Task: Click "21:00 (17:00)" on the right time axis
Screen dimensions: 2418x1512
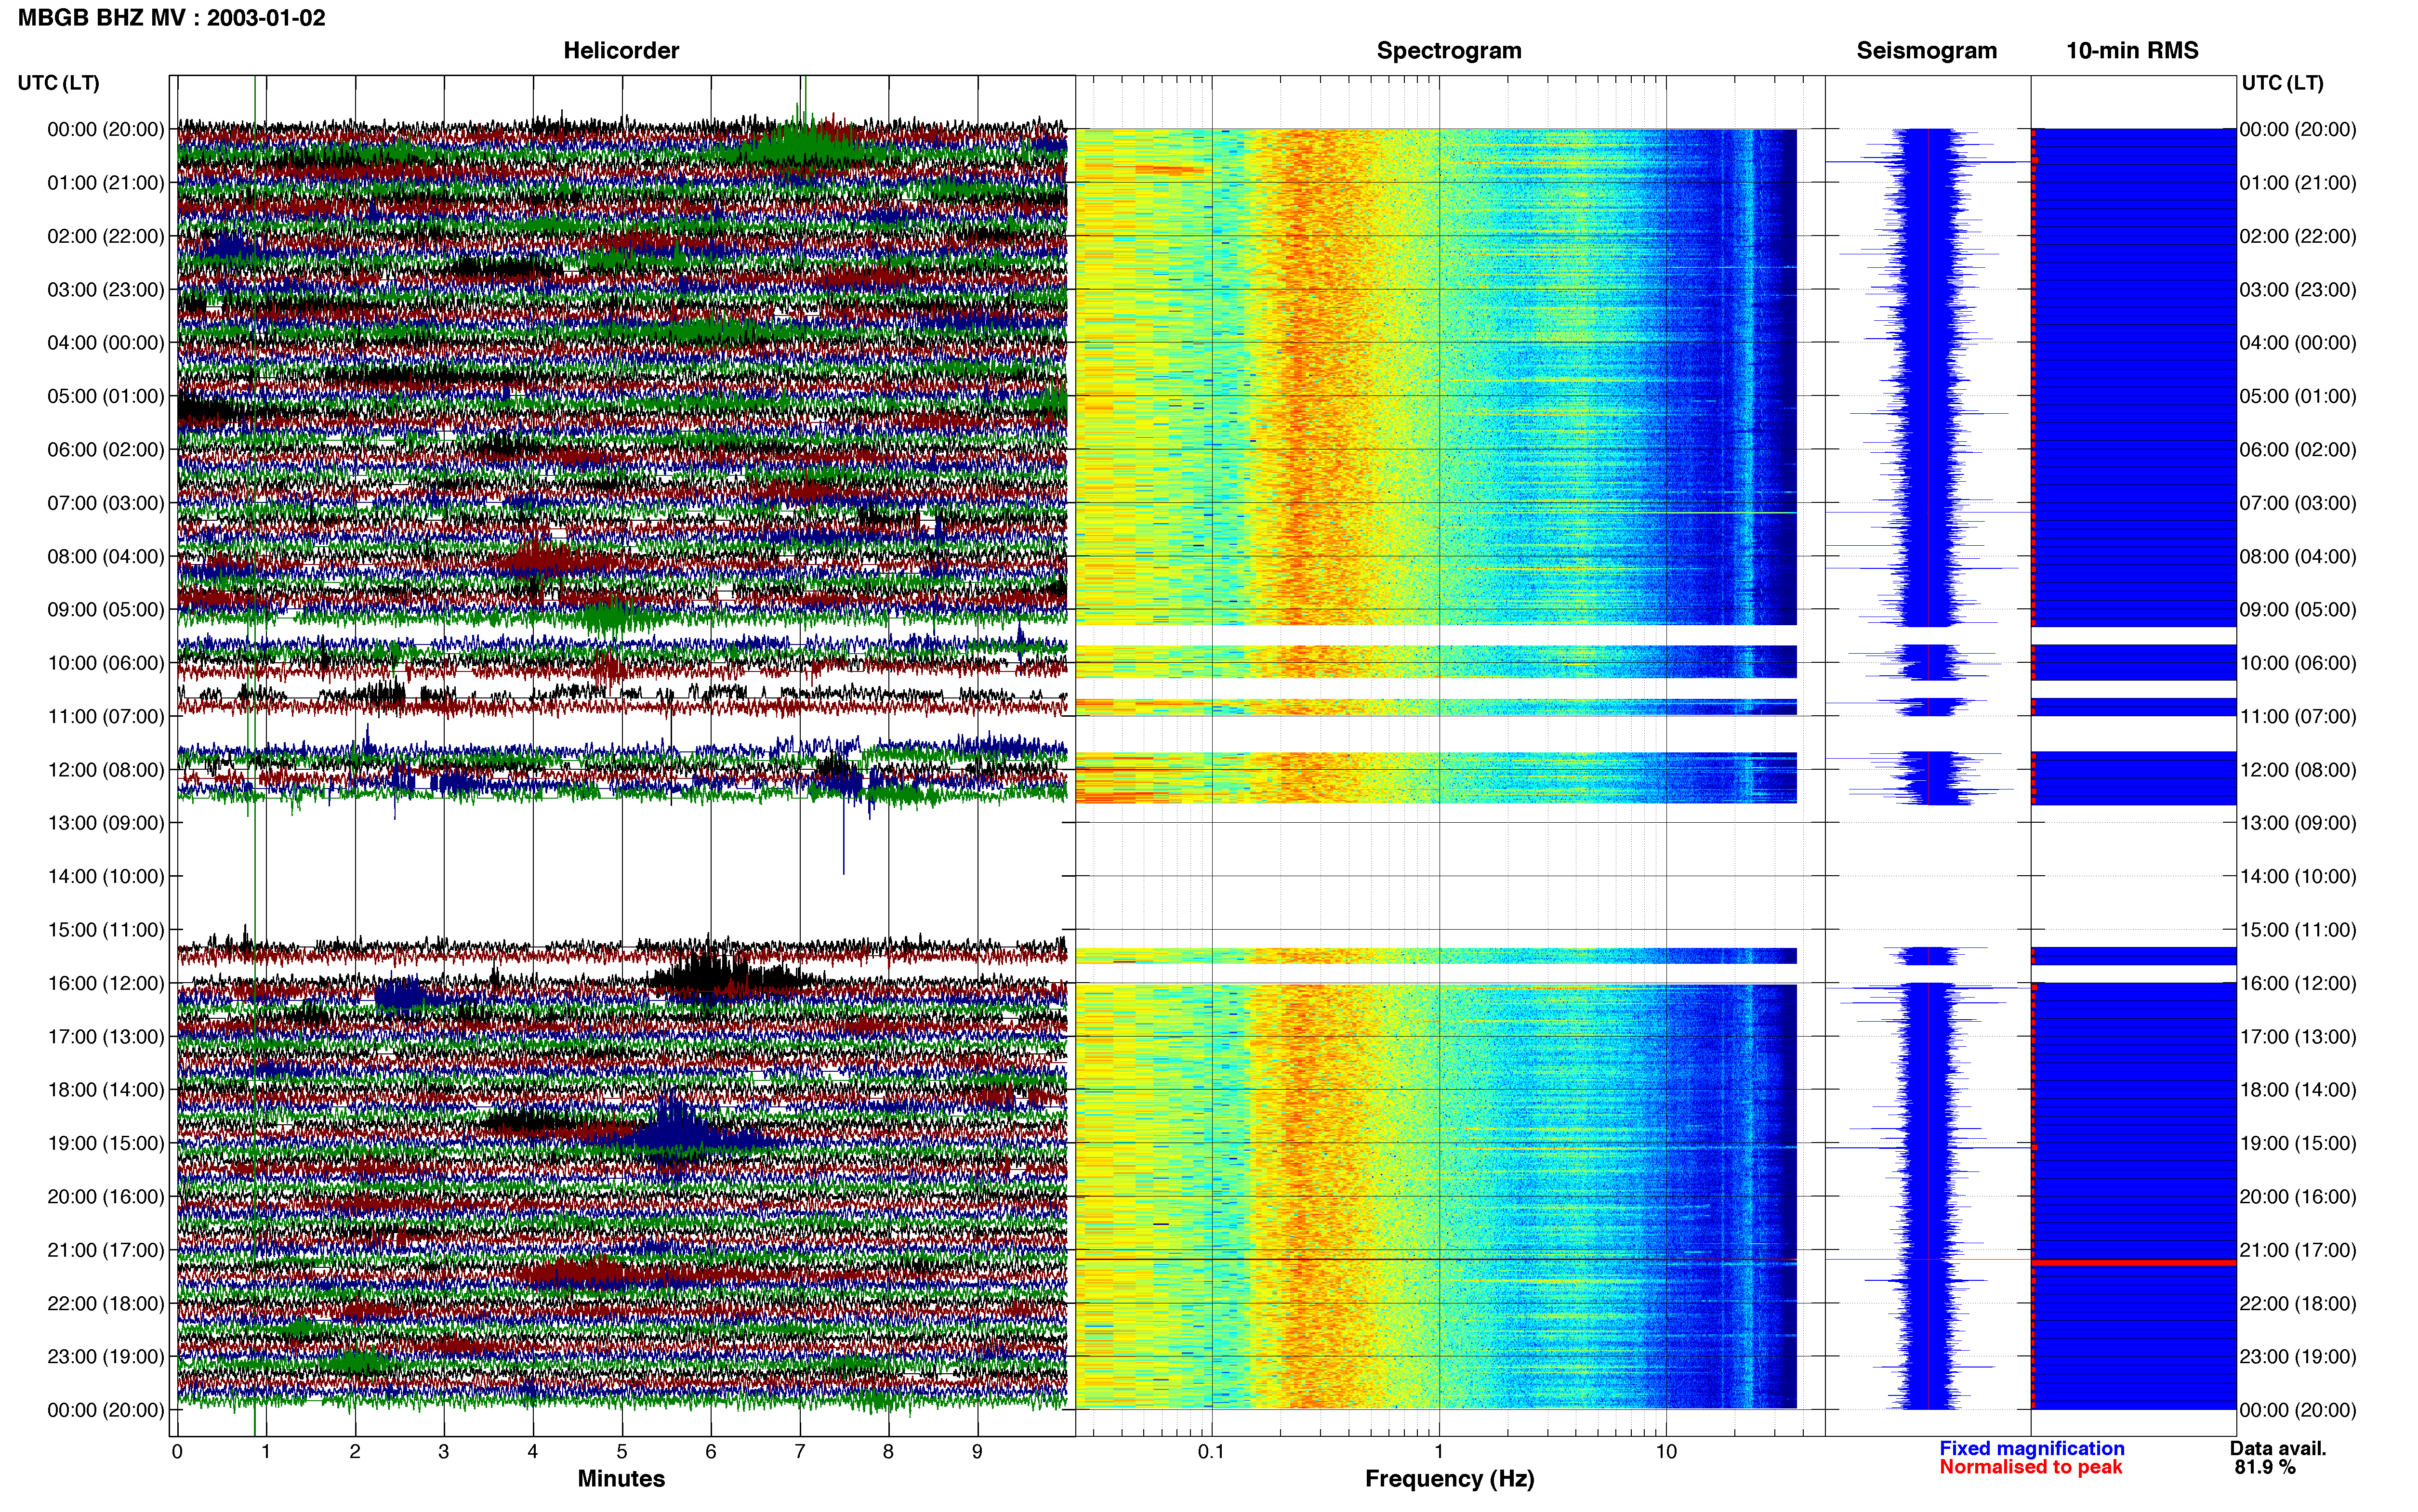Action: (x=2298, y=1250)
